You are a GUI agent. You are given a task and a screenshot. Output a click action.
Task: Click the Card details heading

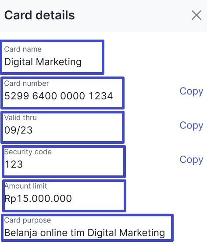[39, 15]
